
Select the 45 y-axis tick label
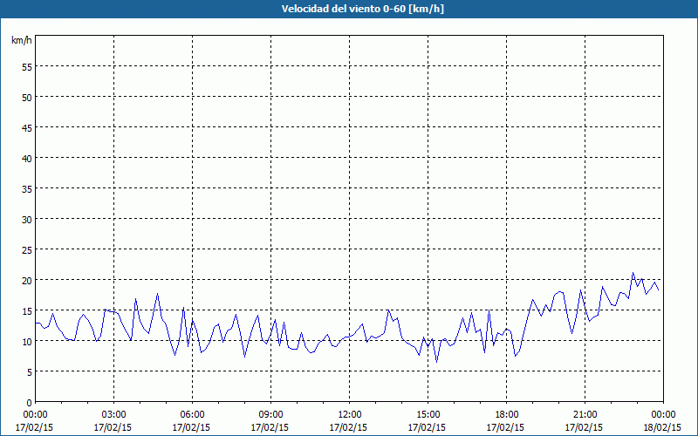point(27,127)
